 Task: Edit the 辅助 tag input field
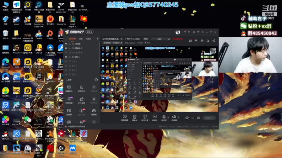160,39
